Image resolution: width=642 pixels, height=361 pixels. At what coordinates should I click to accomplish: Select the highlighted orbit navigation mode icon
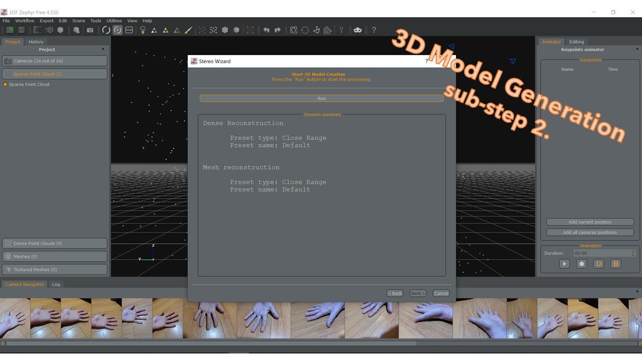pos(117,30)
